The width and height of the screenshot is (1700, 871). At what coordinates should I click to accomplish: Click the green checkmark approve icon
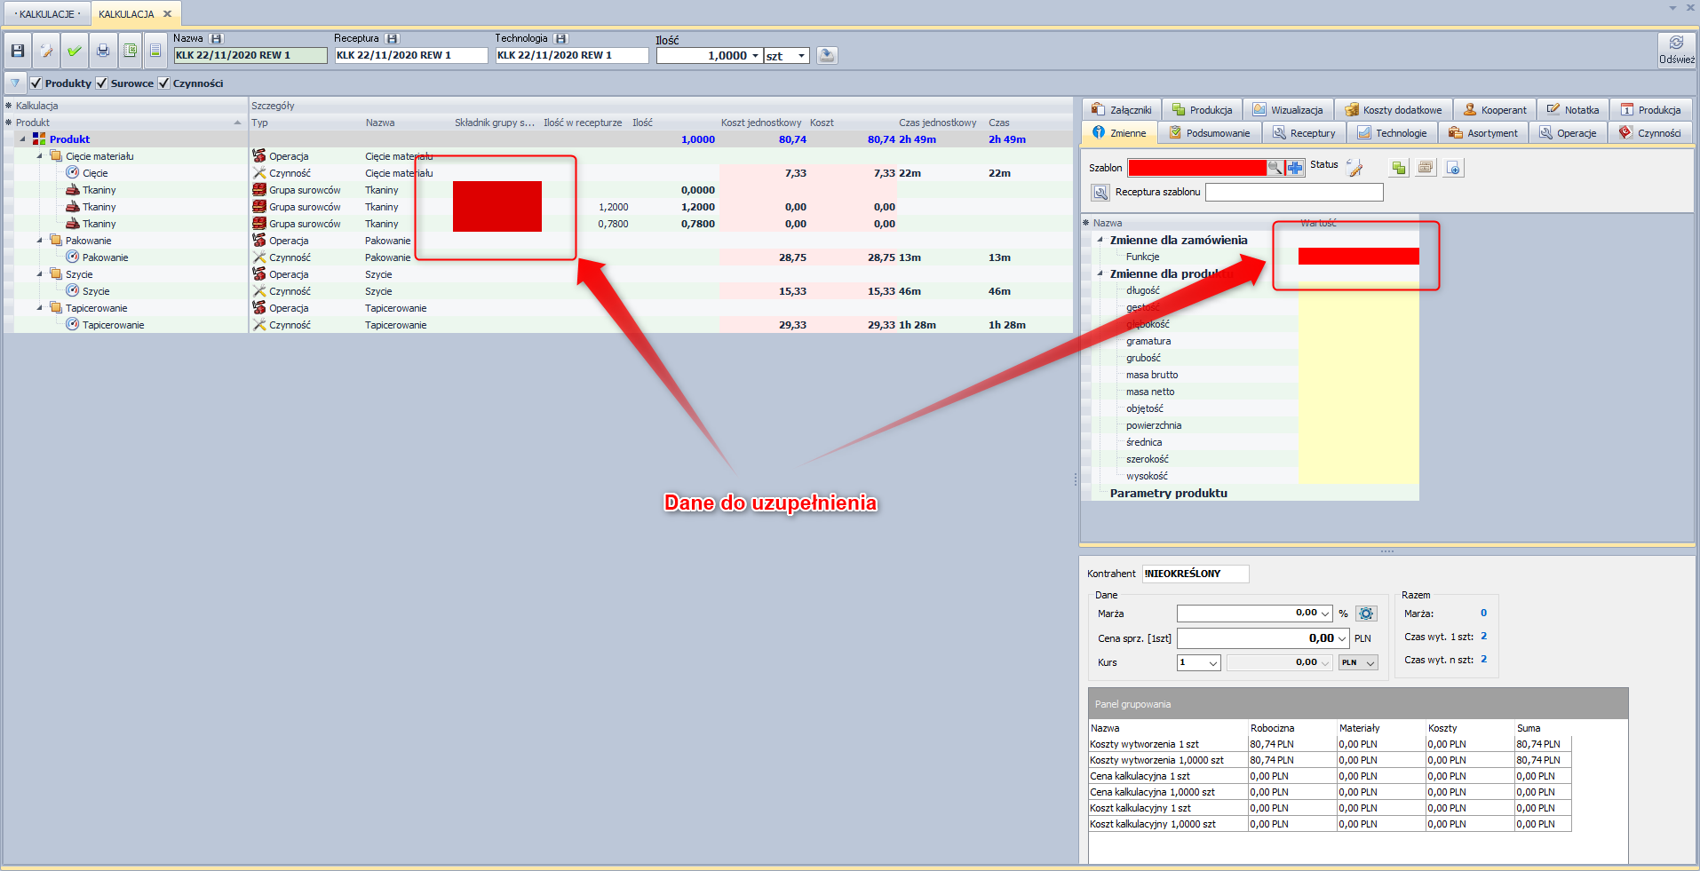click(75, 51)
